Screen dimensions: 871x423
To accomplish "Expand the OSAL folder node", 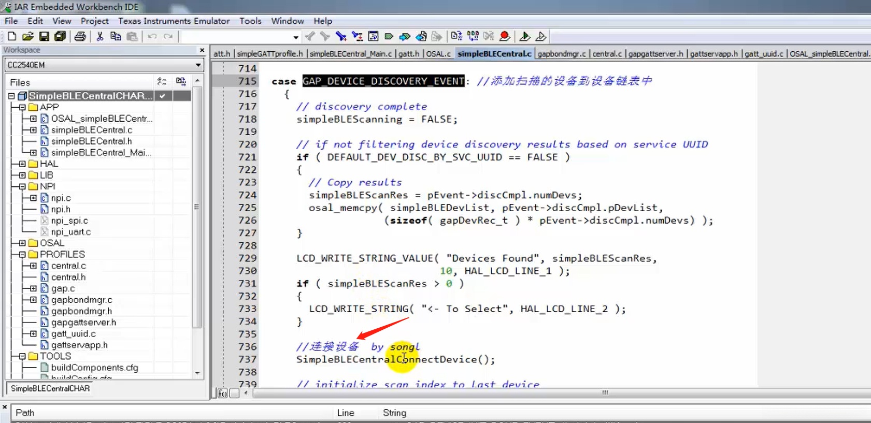I will [x=22, y=243].
